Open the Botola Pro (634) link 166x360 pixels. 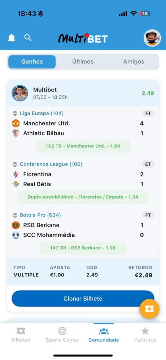pyautogui.click(x=40, y=215)
